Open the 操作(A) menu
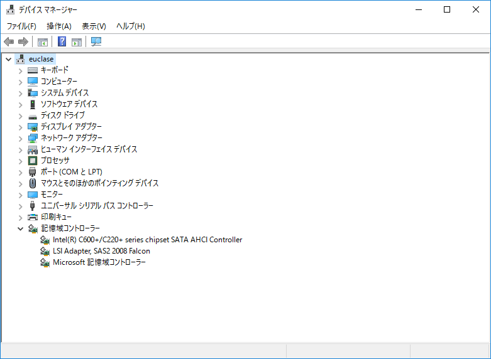491x359 pixels. pos(59,26)
